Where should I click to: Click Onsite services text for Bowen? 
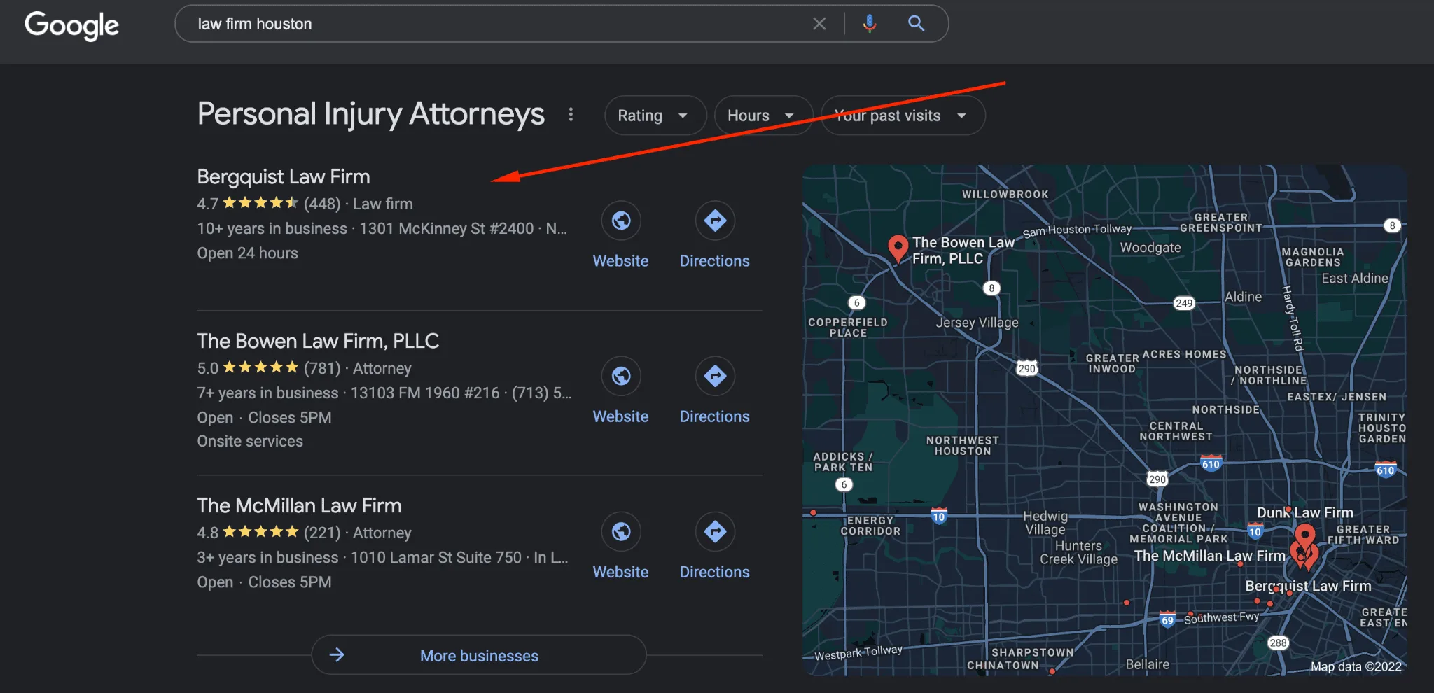pos(250,441)
